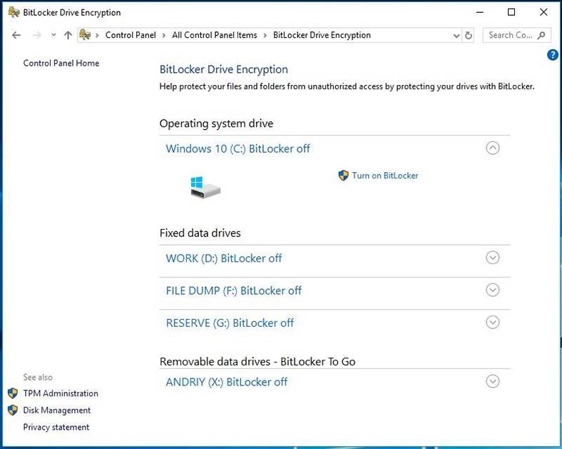Open TPM Administration link
The image size is (562, 449).
pos(61,393)
